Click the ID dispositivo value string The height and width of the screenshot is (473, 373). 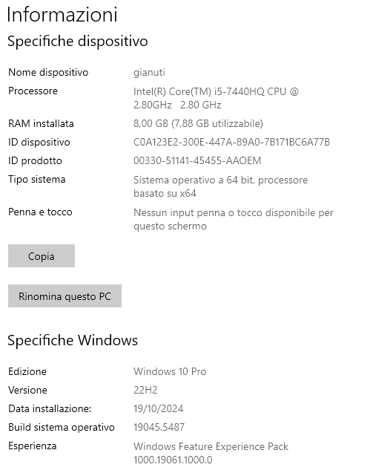(x=231, y=142)
